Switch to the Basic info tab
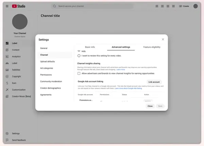This screenshot has width=204, height=146. pyautogui.click(x=90, y=47)
